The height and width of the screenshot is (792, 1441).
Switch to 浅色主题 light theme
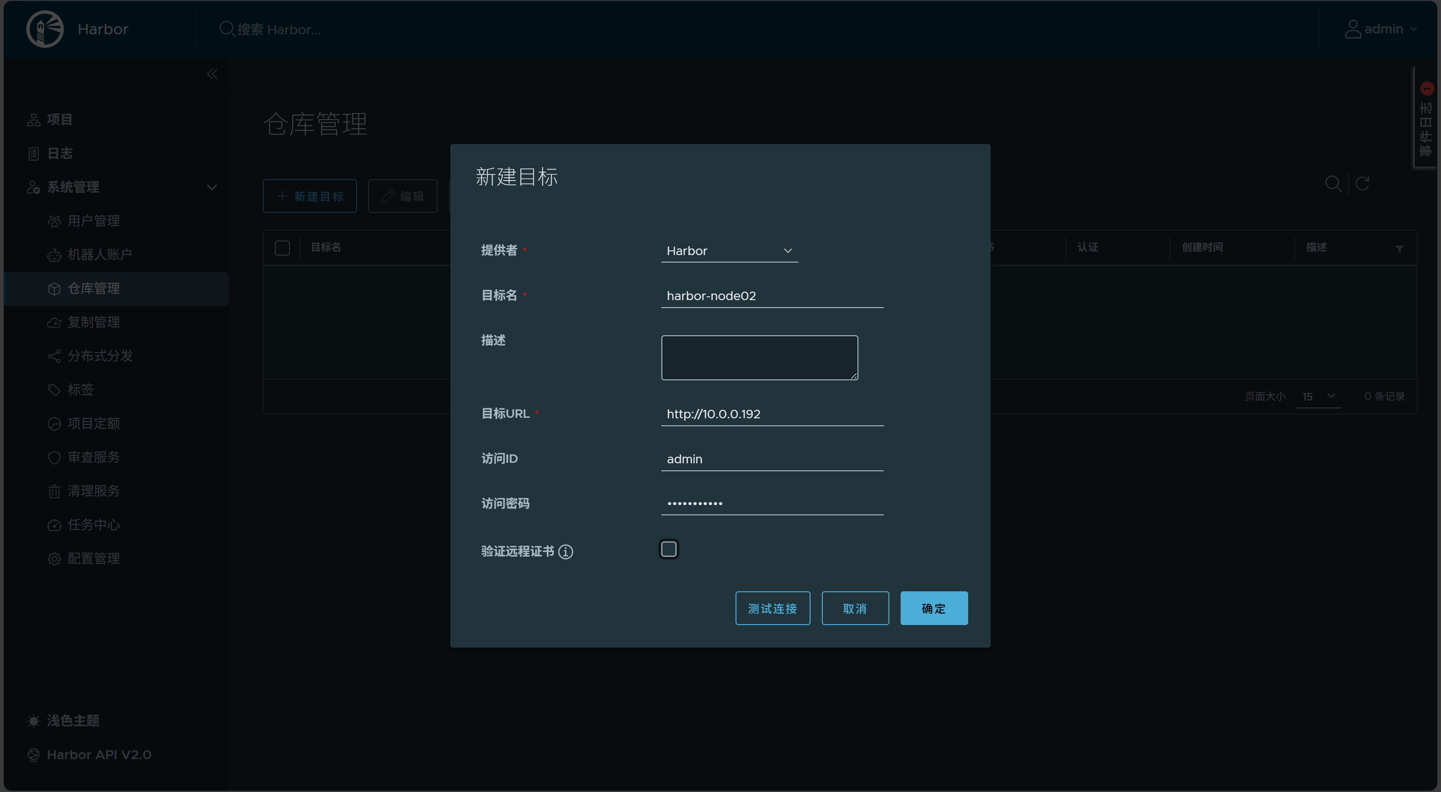73,720
